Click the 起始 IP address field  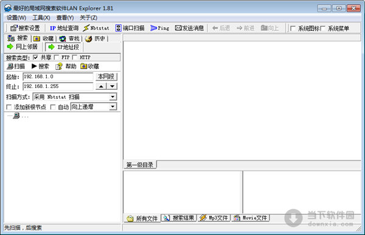point(58,77)
